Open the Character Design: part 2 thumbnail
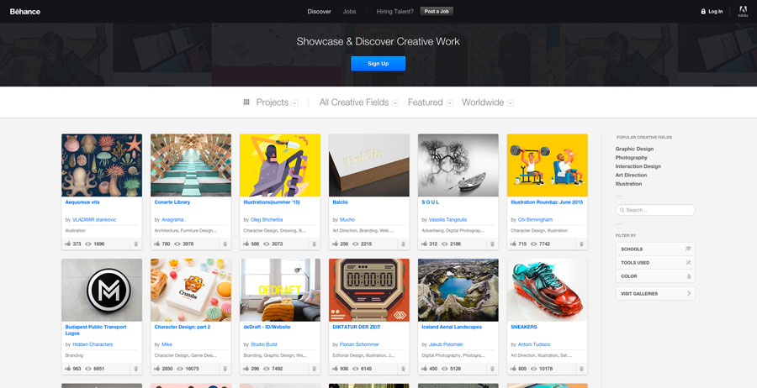 191,290
